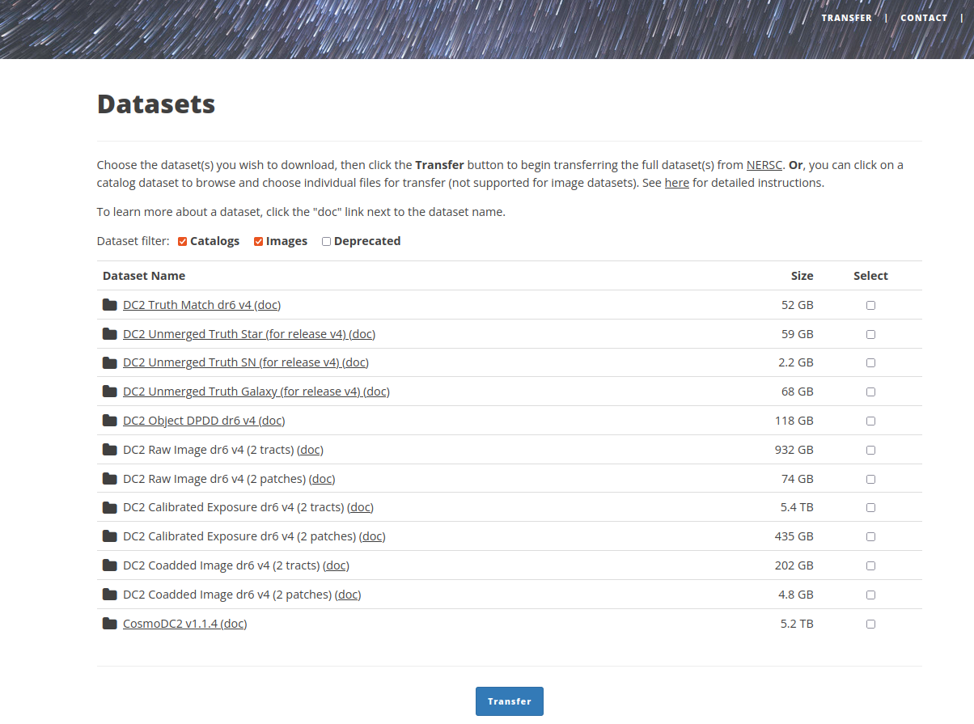Click the Dataset Name column header

click(x=144, y=276)
